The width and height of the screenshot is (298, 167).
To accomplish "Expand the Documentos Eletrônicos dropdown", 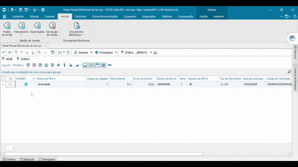I will [83, 35].
